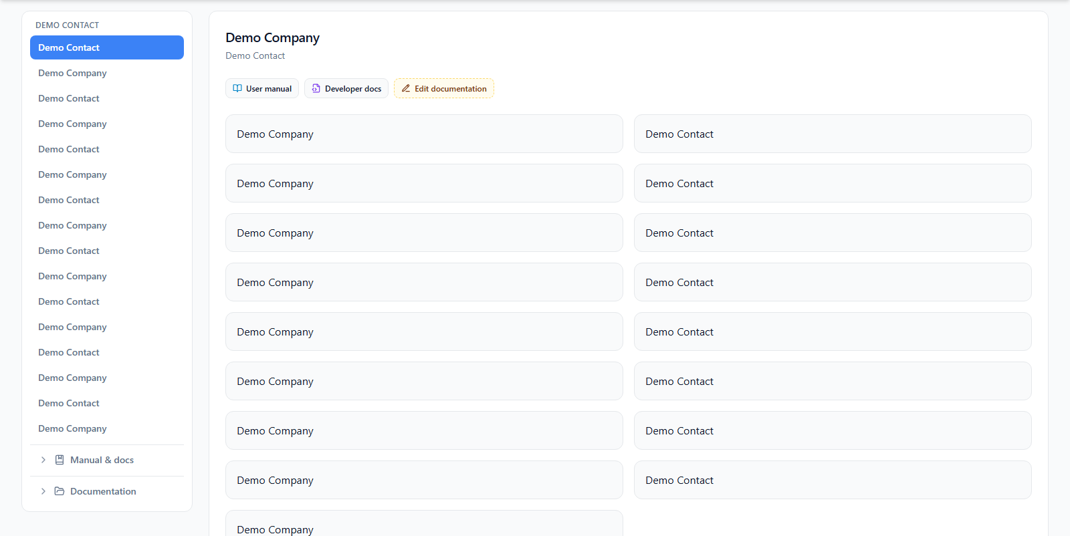Select the Documentation label in sidebar
The image size is (1070, 536).
pyautogui.click(x=103, y=491)
